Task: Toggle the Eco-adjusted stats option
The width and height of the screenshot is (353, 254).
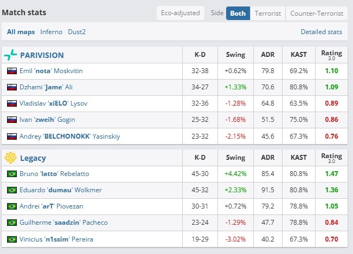Action: (x=181, y=13)
